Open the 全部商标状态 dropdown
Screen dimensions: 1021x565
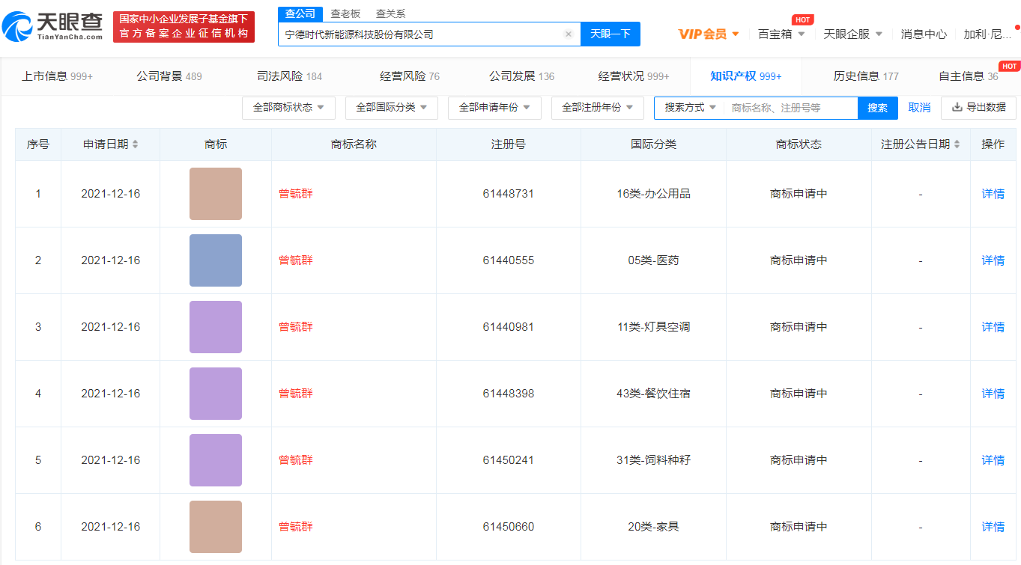(x=288, y=107)
